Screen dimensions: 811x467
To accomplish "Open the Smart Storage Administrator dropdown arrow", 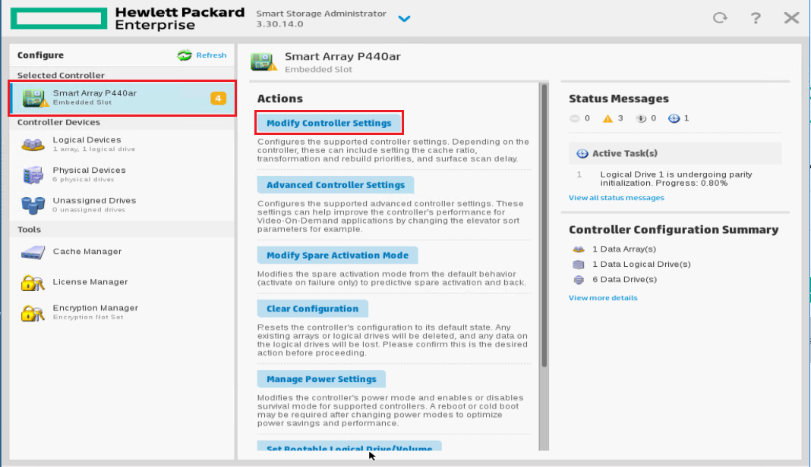I will (x=404, y=19).
